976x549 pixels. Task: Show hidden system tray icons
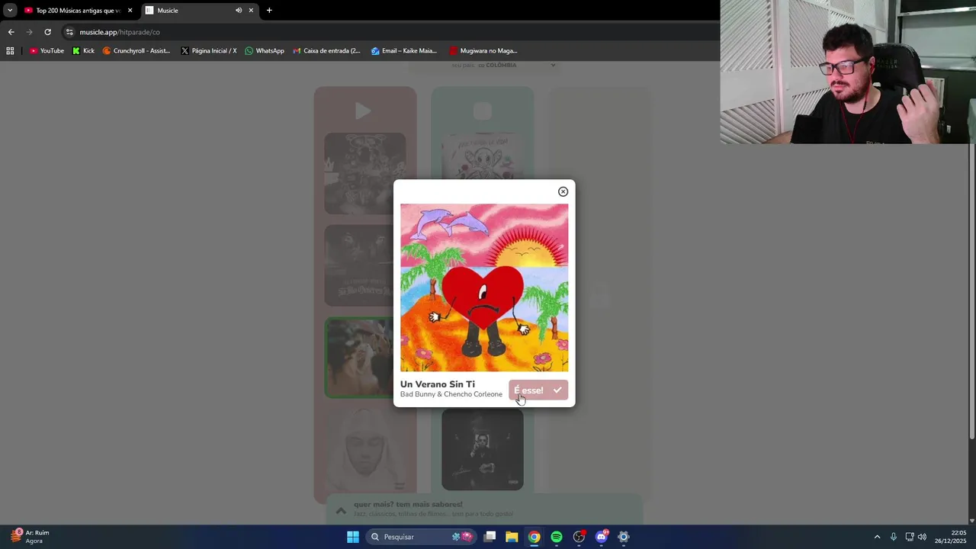point(877,537)
